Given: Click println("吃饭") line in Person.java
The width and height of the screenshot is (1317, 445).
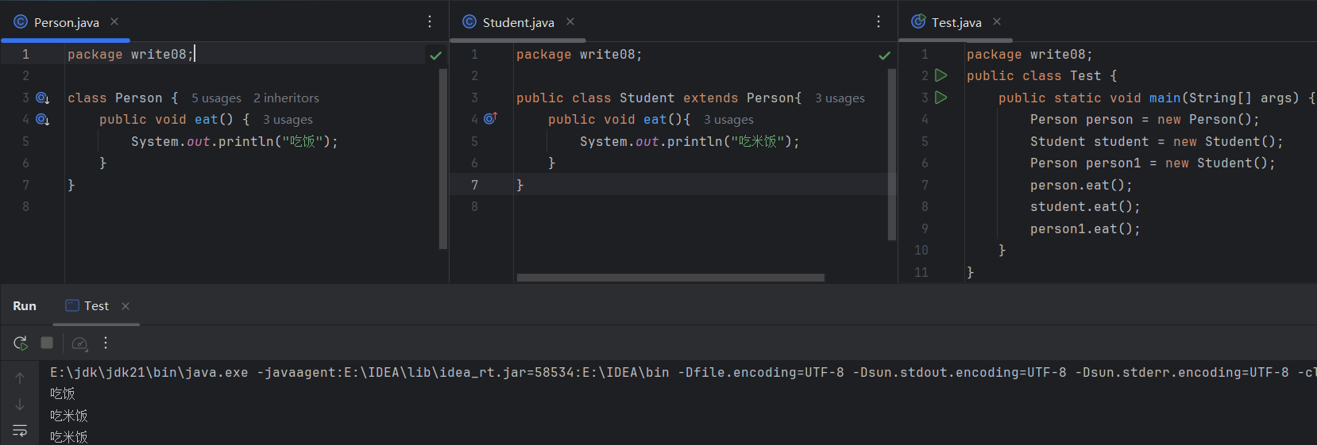Looking at the screenshot, I should coord(234,141).
